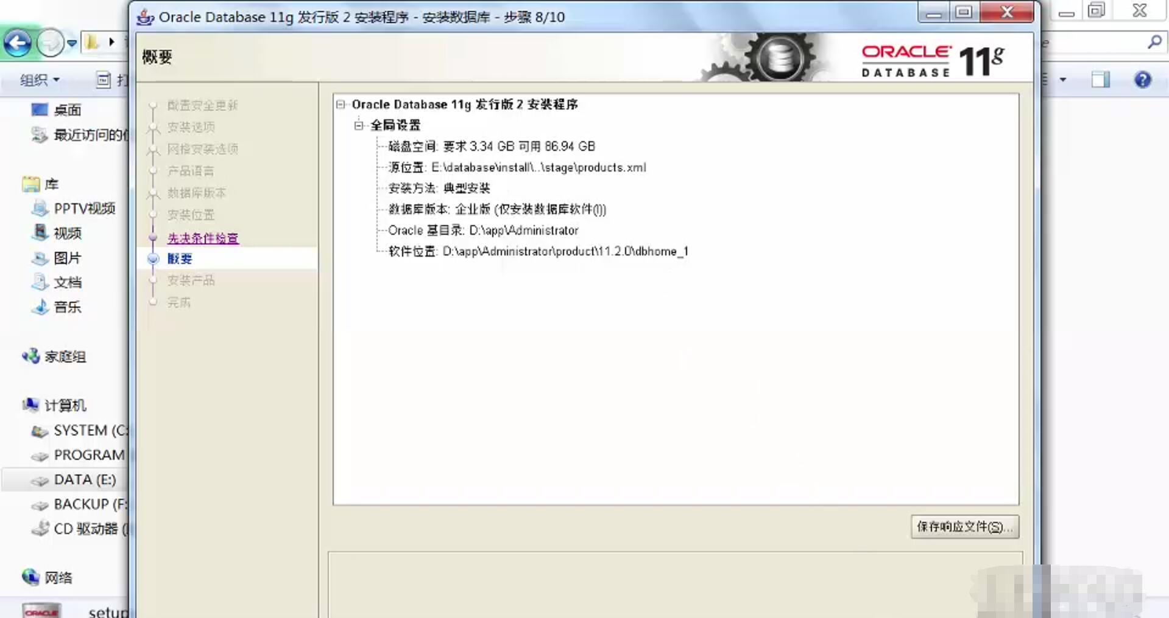Select the 计算机 computer icon in sidebar
The width and height of the screenshot is (1169, 618).
[30, 404]
